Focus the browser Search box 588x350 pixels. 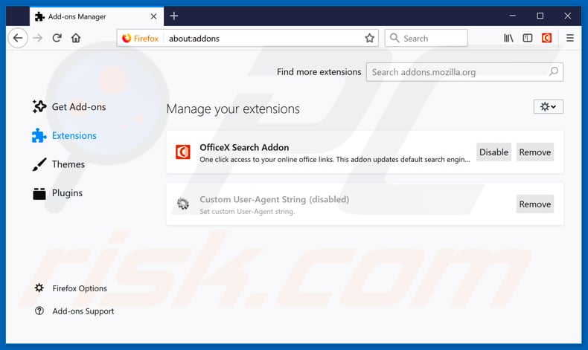point(426,38)
